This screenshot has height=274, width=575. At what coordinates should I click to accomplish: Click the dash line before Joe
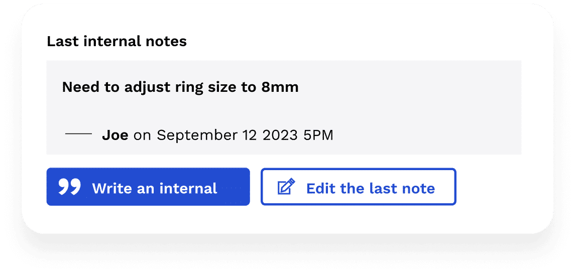tap(78, 134)
